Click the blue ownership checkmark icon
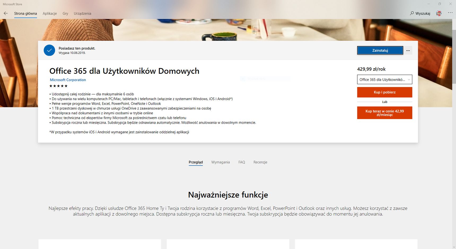This screenshot has height=249, width=456. 49,50
